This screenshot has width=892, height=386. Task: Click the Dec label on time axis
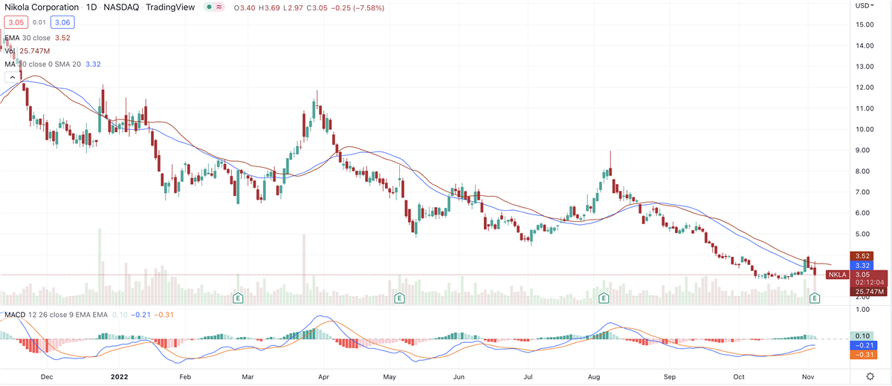[x=47, y=377]
